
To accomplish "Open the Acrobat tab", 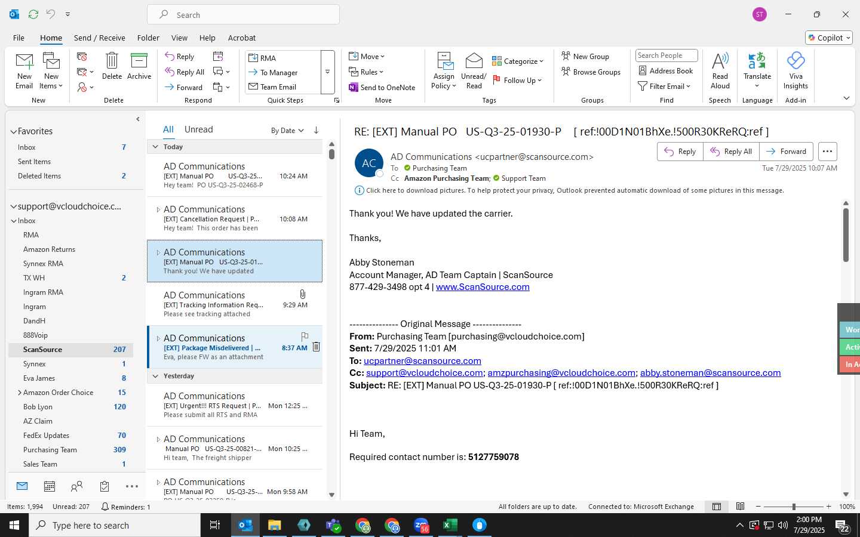I will (242, 38).
